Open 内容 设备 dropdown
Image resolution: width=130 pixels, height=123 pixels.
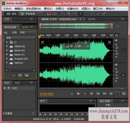pos(28,32)
